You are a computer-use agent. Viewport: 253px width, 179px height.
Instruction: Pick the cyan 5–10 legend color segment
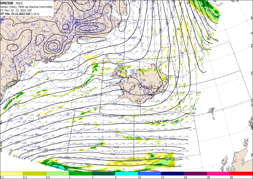click(x=126, y=173)
